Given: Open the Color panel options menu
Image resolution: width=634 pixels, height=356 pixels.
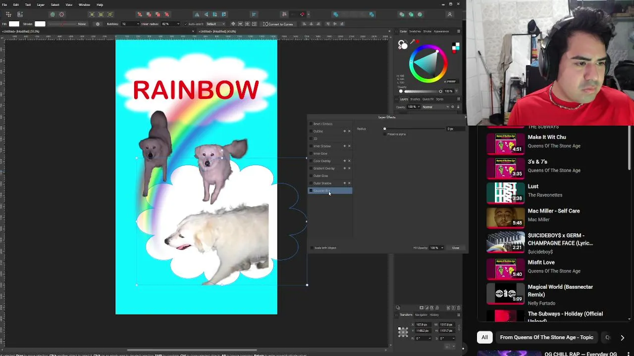Looking at the screenshot, I should (x=458, y=31).
